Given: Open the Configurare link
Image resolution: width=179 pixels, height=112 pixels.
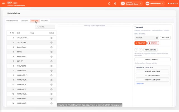Looking at the screenshot, I should pyautogui.click(x=140, y=83).
